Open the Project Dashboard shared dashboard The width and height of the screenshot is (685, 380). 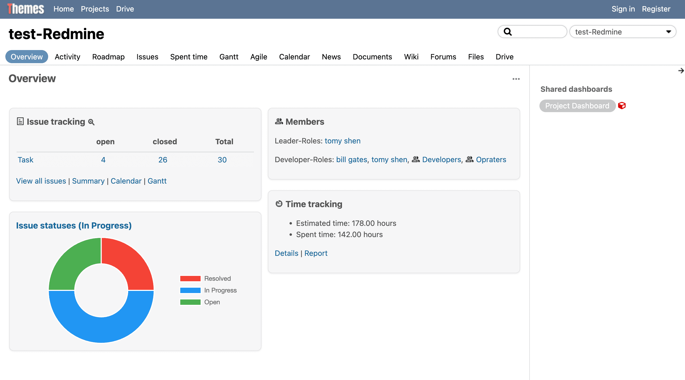pos(577,106)
